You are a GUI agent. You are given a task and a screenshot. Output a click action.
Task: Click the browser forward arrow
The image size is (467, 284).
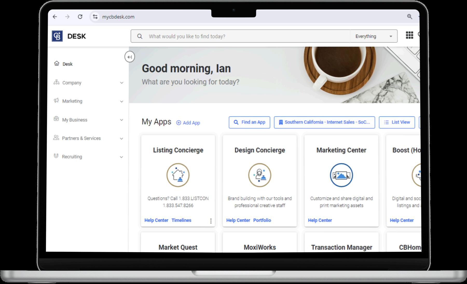(67, 17)
